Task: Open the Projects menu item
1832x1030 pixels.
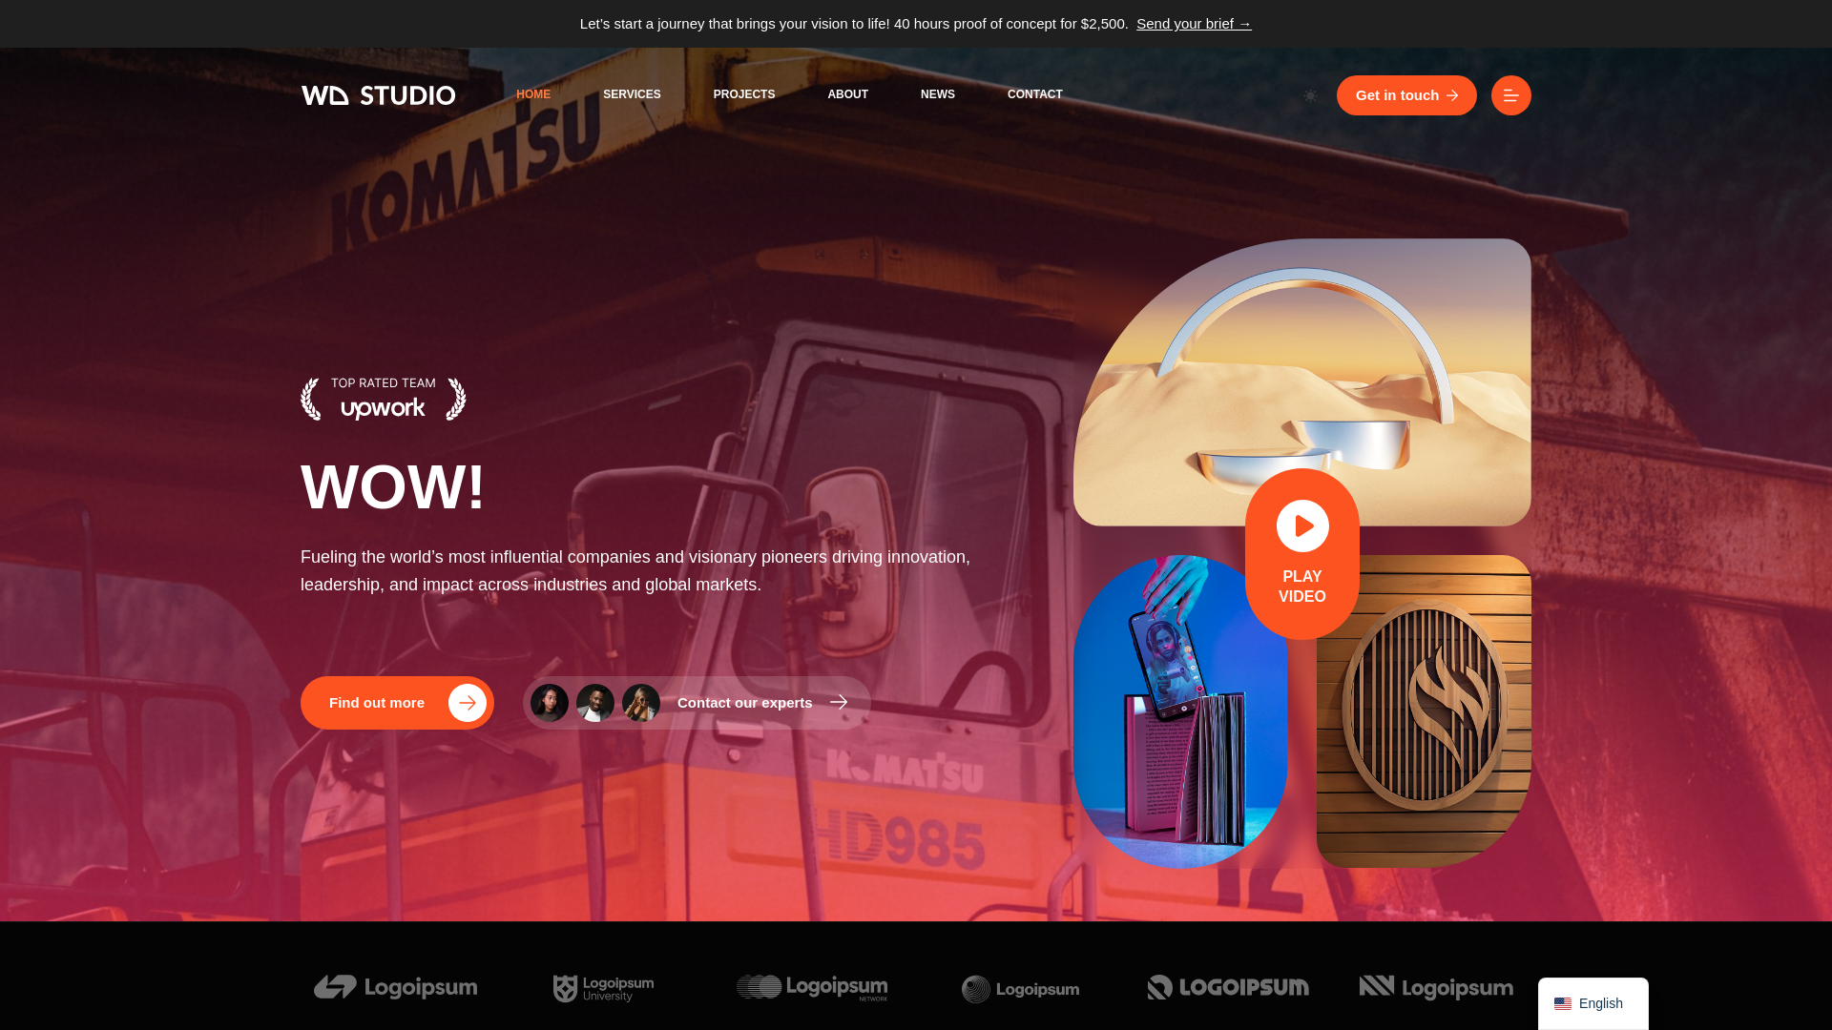Action: pos(744,94)
